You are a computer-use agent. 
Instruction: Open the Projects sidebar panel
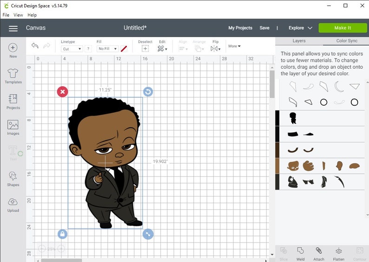pyautogui.click(x=13, y=102)
